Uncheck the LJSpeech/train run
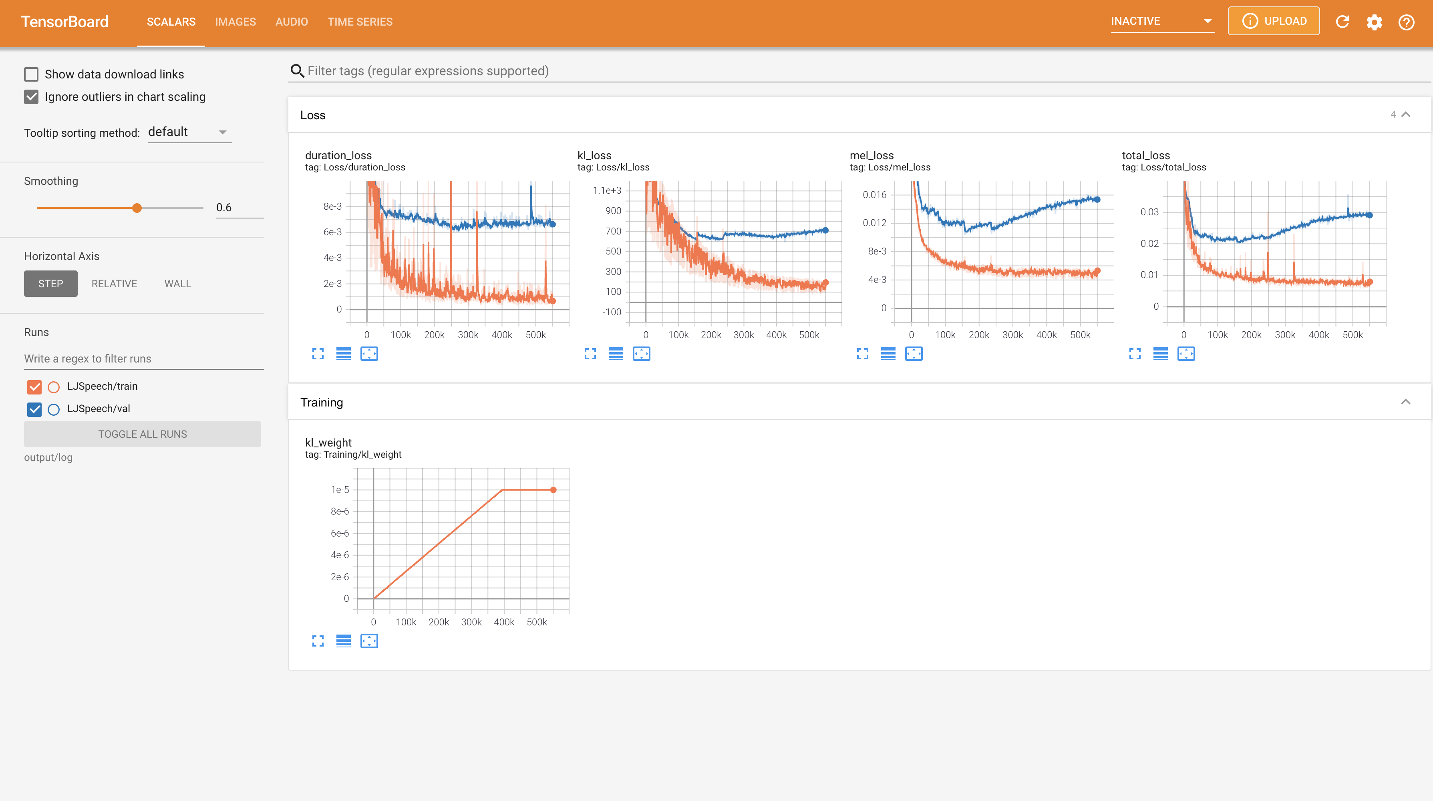The height and width of the screenshot is (801, 1433). coord(34,386)
